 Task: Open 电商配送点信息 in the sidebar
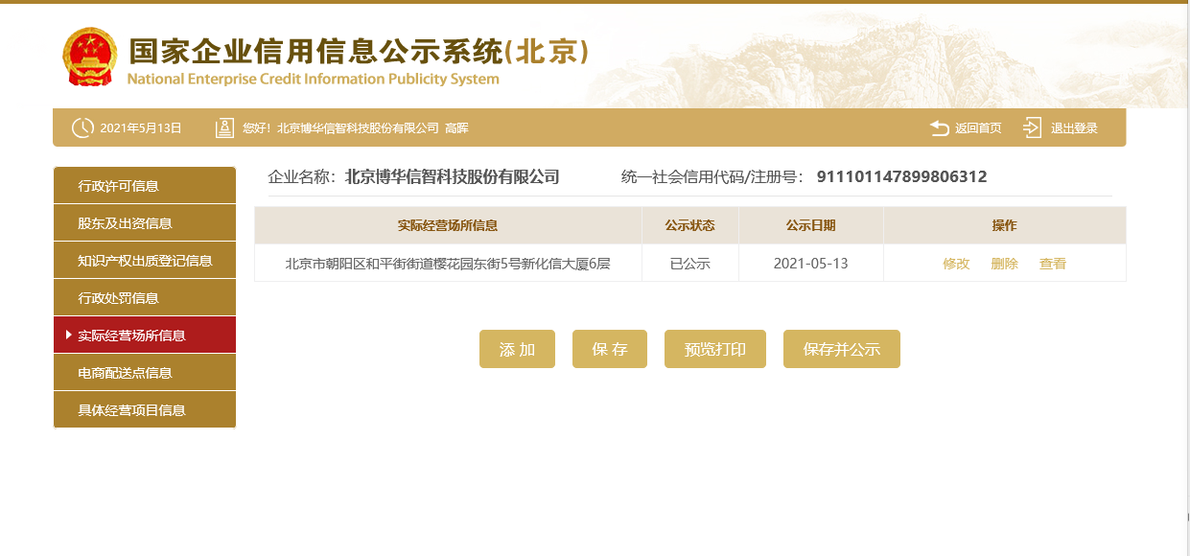click(144, 373)
